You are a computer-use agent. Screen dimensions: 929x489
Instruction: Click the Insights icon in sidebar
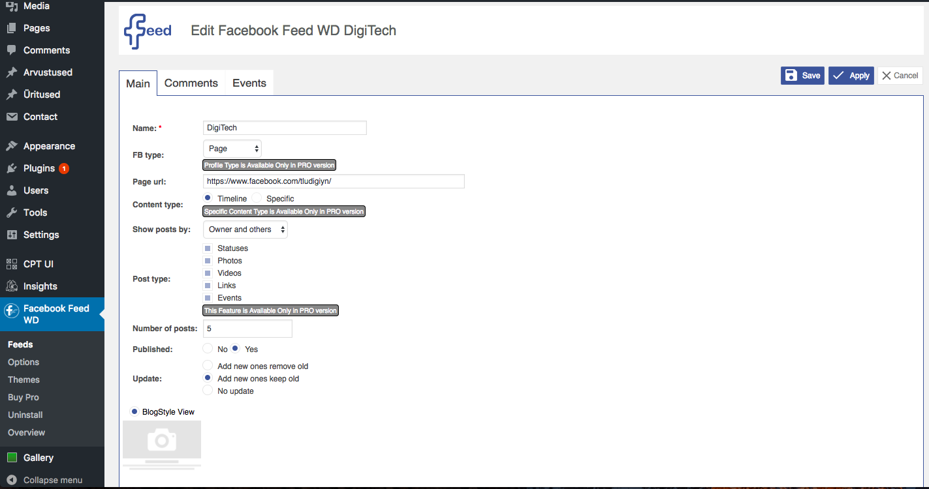12,286
